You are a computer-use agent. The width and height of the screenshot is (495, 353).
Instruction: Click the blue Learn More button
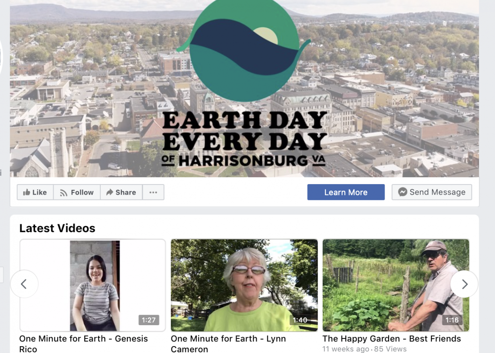(346, 192)
